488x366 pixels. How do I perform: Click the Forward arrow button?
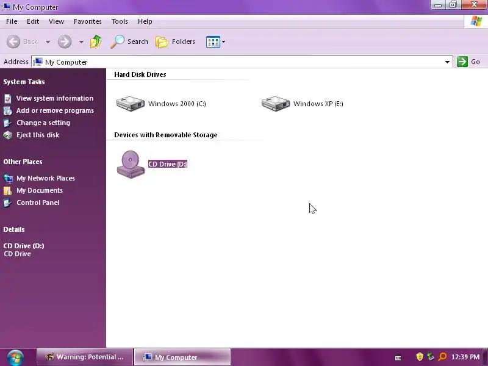tap(65, 41)
